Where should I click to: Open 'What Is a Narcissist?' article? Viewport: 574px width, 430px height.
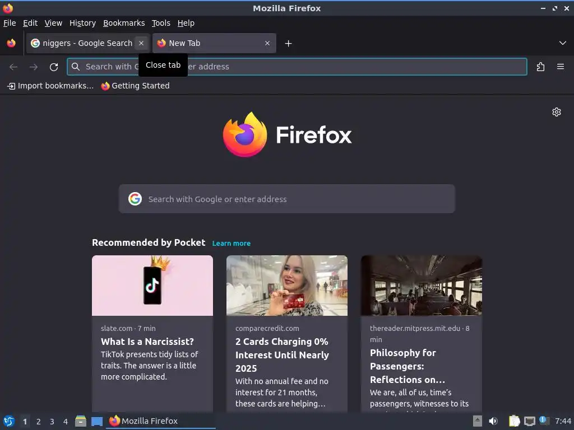click(147, 342)
